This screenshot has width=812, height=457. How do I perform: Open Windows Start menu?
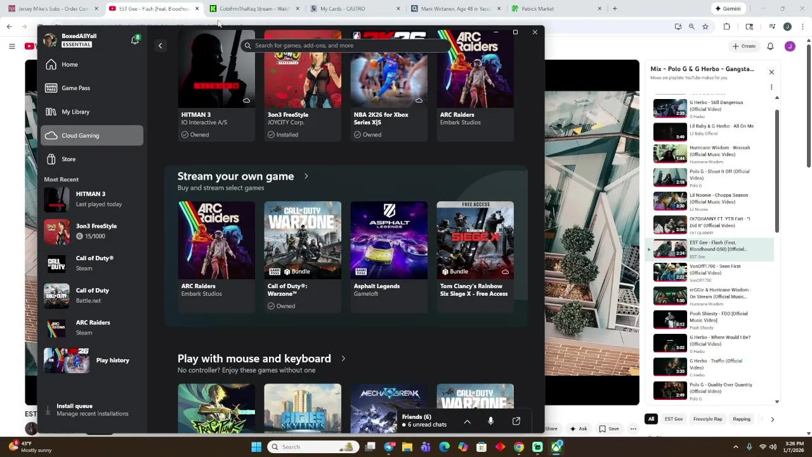click(x=256, y=447)
